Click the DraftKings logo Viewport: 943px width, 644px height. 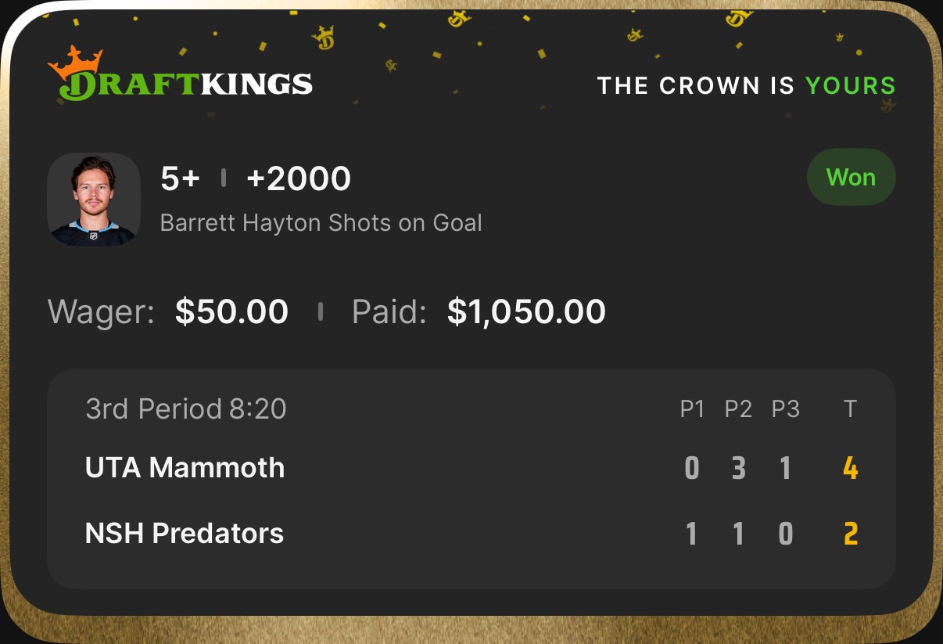pyautogui.click(x=181, y=82)
